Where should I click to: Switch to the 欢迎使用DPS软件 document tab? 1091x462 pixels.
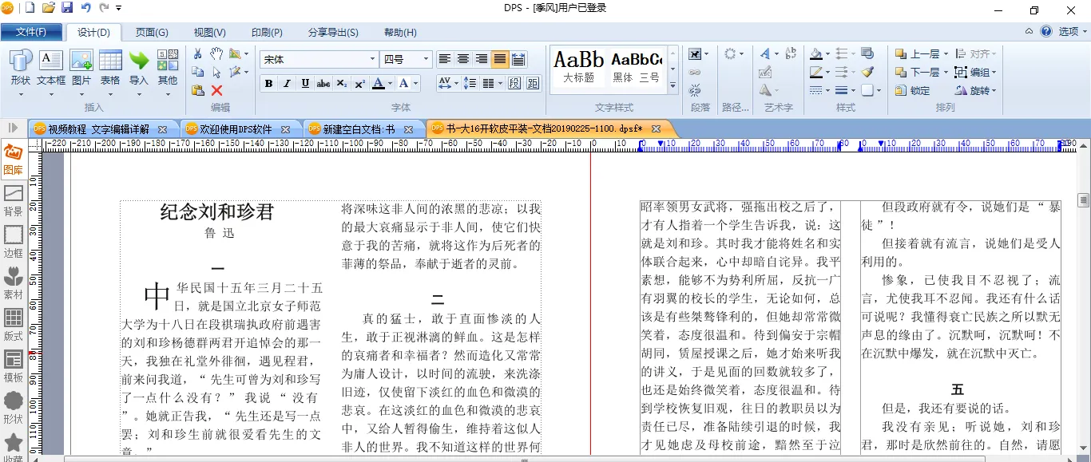236,128
